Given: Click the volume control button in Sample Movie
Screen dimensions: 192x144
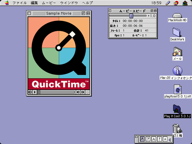Looking at the screenshot, I should pos(30,92).
